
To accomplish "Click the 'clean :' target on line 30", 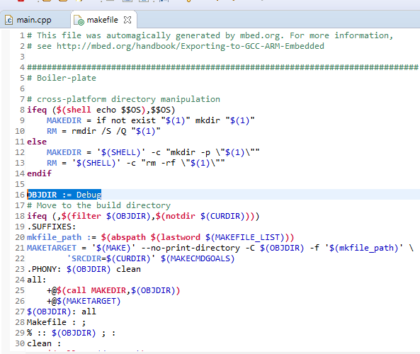I will coord(44,343).
